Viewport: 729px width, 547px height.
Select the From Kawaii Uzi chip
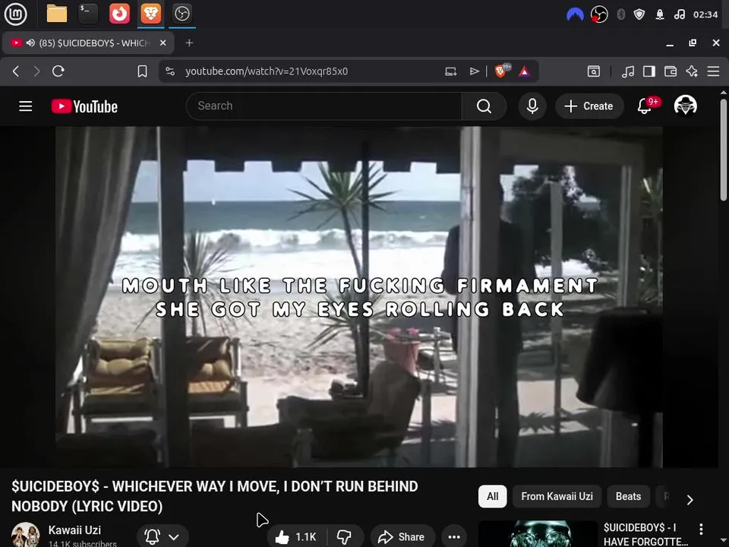click(557, 496)
